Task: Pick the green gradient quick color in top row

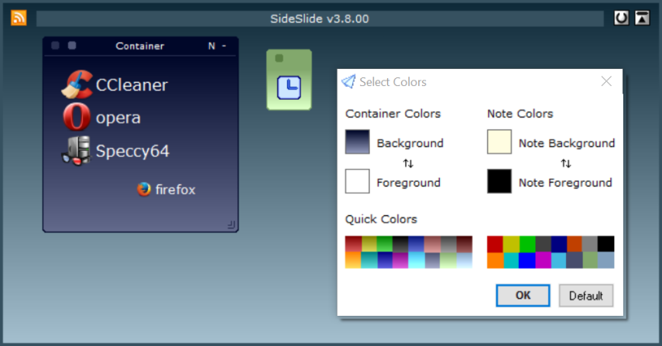Action: (x=385, y=245)
